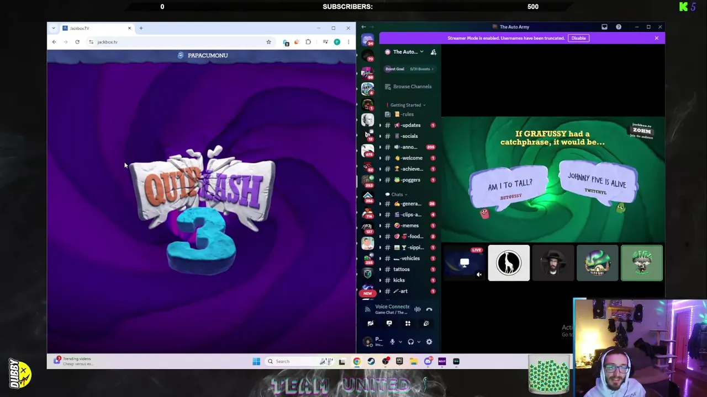Open microphone input options arrow
Image resolution: width=707 pixels, height=397 pixels.
coord(400,342)
